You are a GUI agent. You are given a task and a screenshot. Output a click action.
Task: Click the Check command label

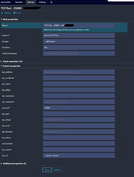click(9, 53)
